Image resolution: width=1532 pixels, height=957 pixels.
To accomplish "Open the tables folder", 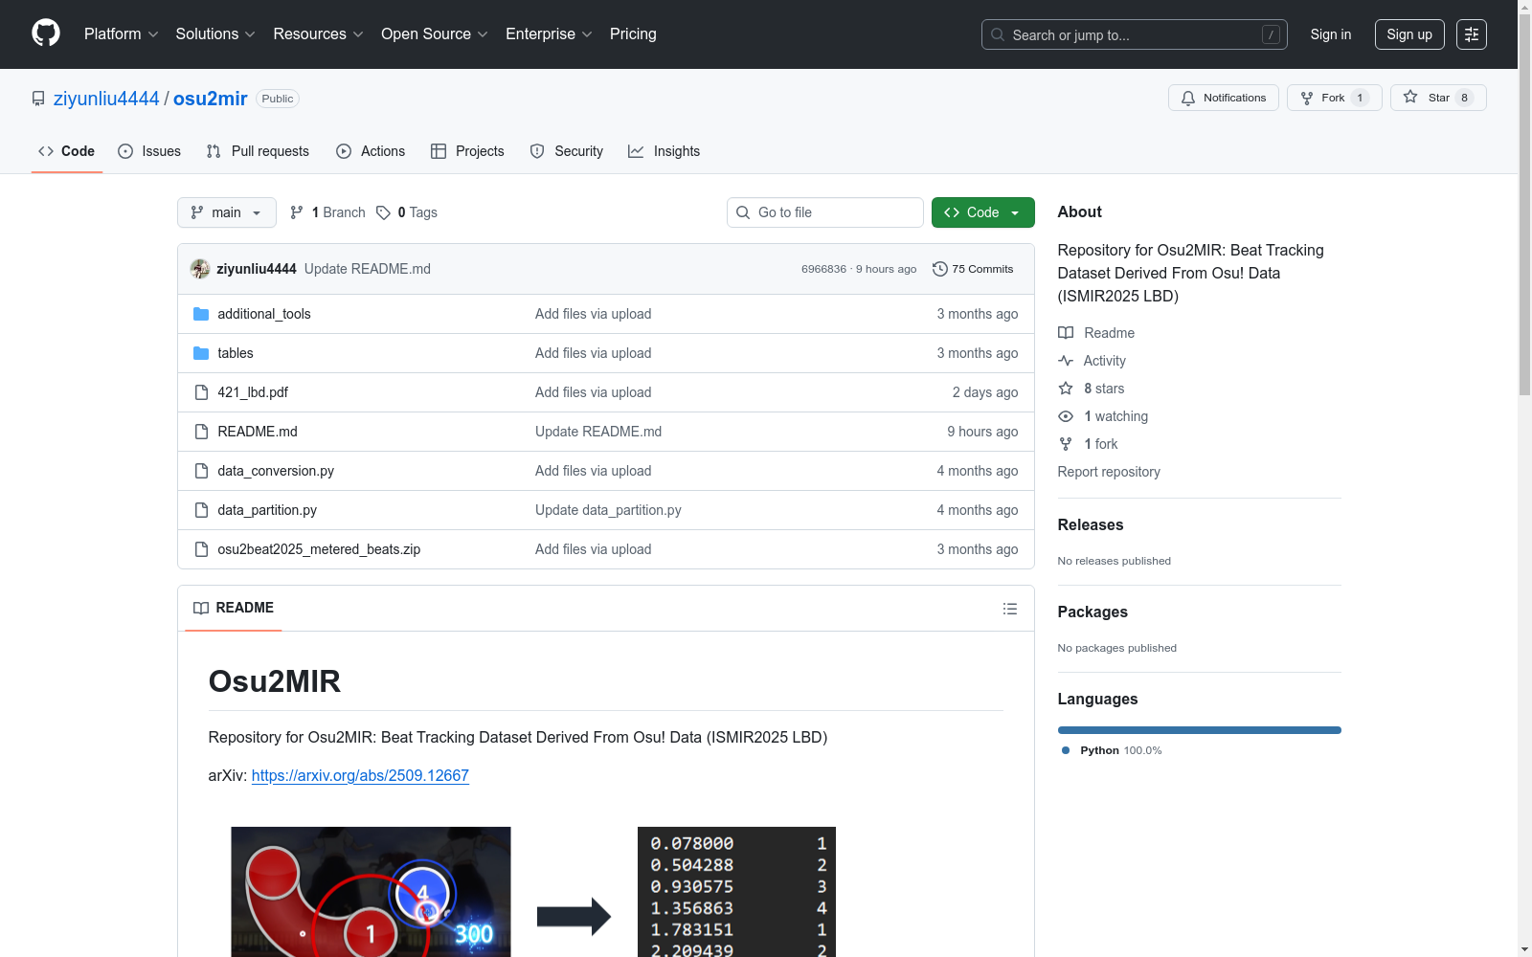I will [236, 353].
